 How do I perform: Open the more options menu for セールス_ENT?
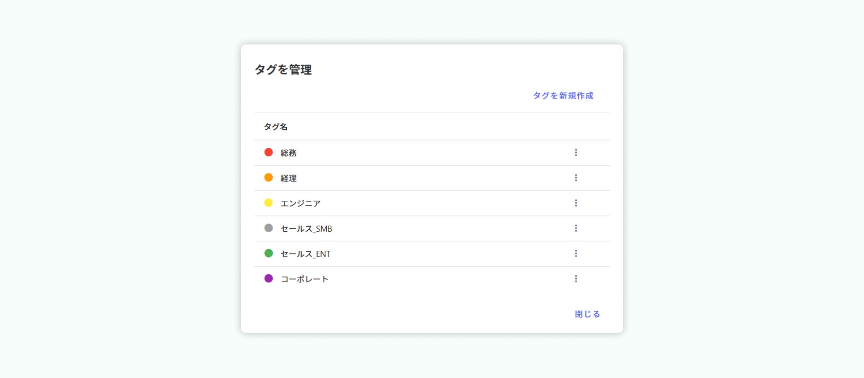[576, 254]
